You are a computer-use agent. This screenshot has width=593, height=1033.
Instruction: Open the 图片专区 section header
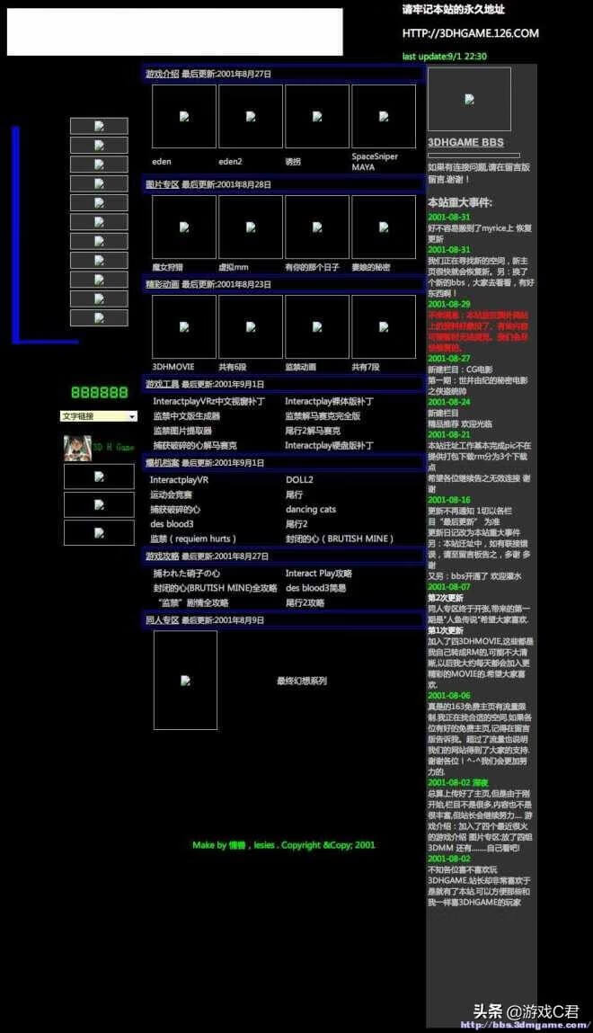pyautogui.click(x=162, y=184)
